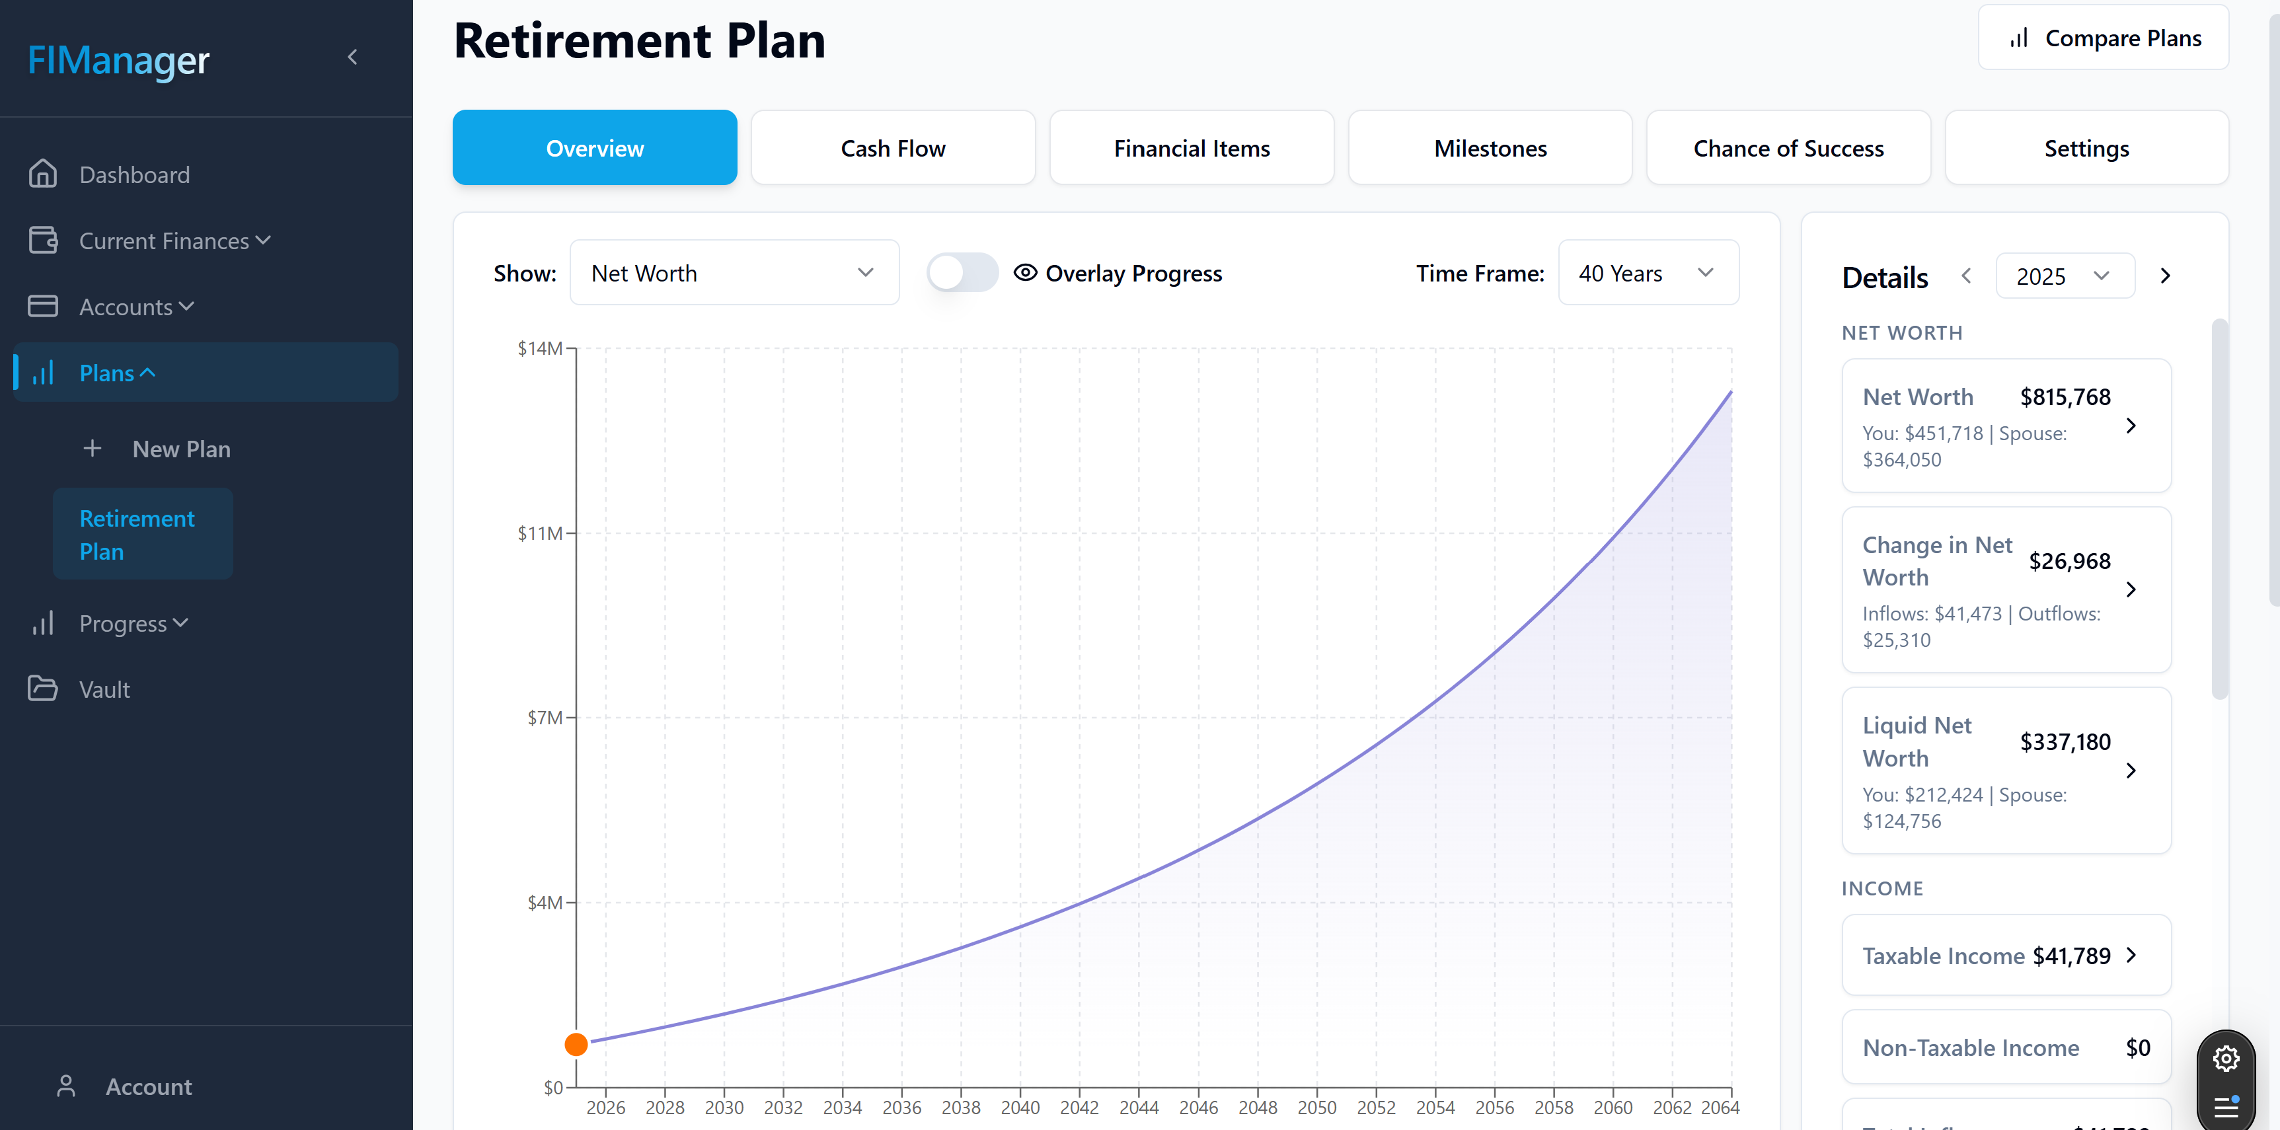Open the Chance of Success tab
The height and width of the screenshot is (1130, 2280).
[x=1788, y=148]
